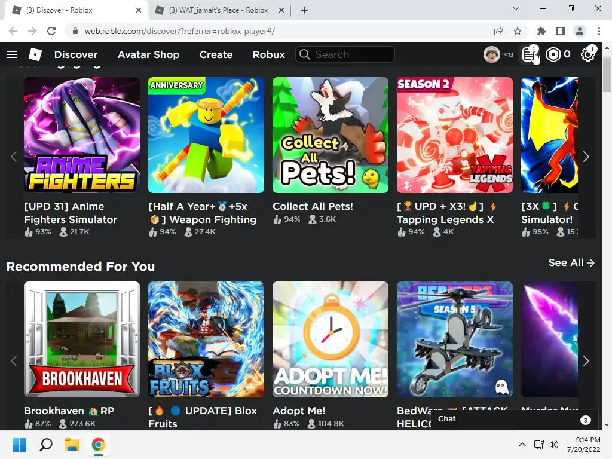Open Brookhaven RP game thumbnail
This screenshot has width=612, height=459.
point(81,339)
